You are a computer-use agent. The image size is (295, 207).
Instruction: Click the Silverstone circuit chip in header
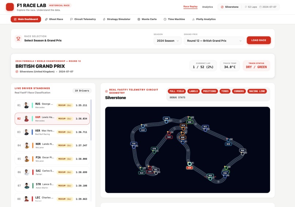tap(229, 7)
